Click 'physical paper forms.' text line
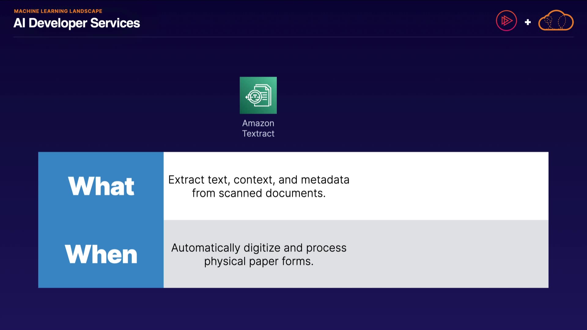This screenshot has height=330, width=587. coord(259,261)
